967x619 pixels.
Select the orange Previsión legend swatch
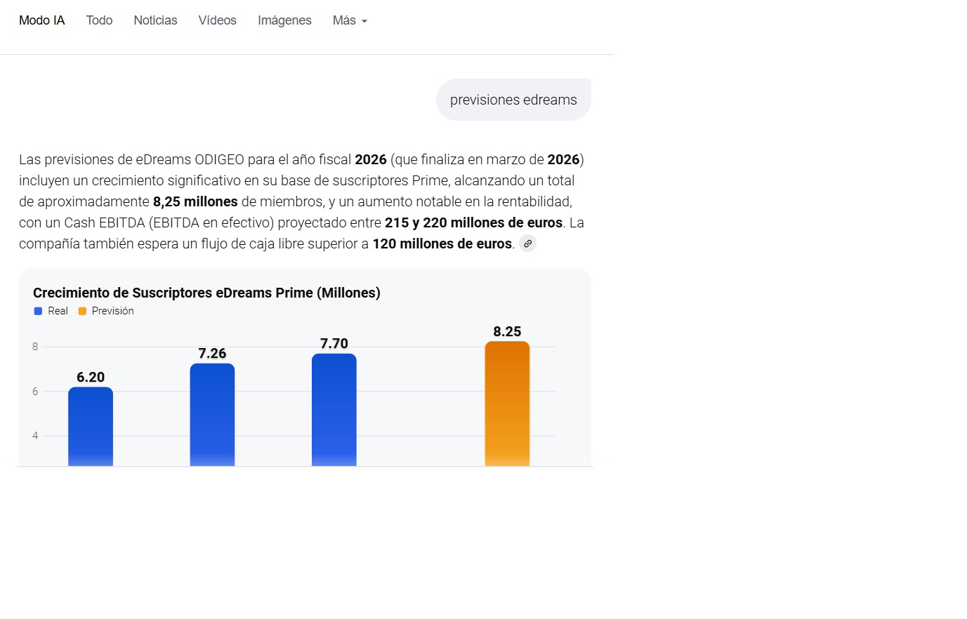pos(83,310)
